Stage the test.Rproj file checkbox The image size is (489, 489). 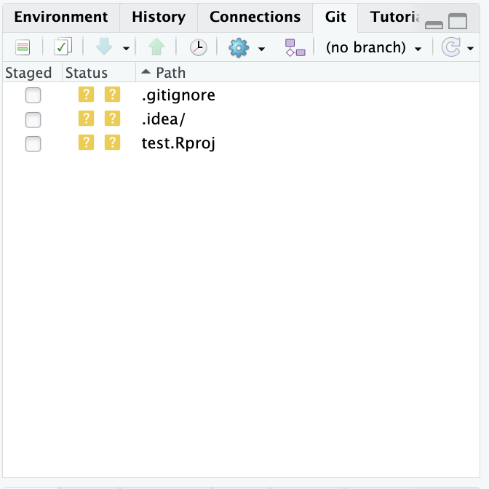[33, 144]
